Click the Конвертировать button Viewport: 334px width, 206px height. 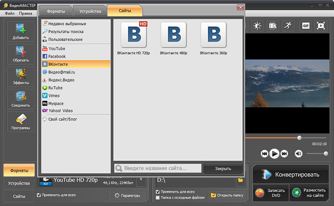[290, 175]
